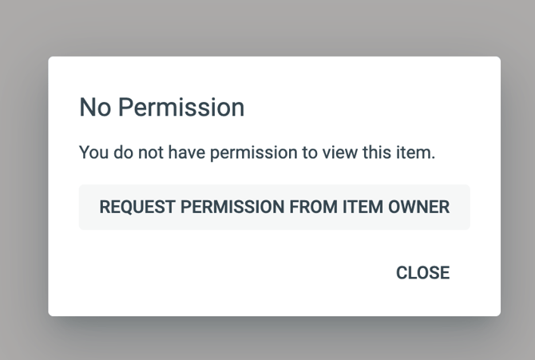The image size is (535, 360).
Task: Click the No Permission heading text
Action: (162, 108)
